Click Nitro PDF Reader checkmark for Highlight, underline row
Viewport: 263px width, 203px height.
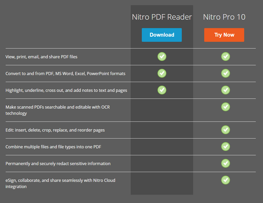(x=162, y=90)
